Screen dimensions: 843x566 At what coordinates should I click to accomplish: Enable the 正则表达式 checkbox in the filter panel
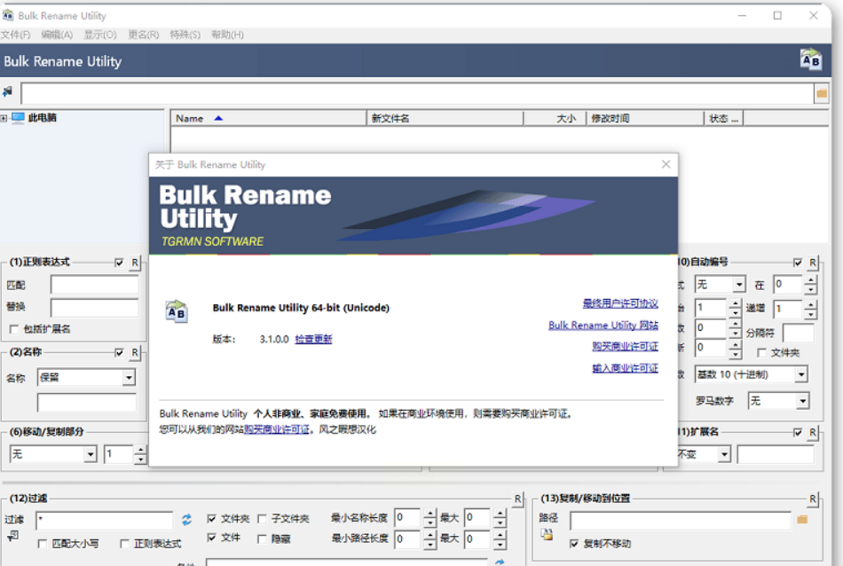tap(124, 544)
